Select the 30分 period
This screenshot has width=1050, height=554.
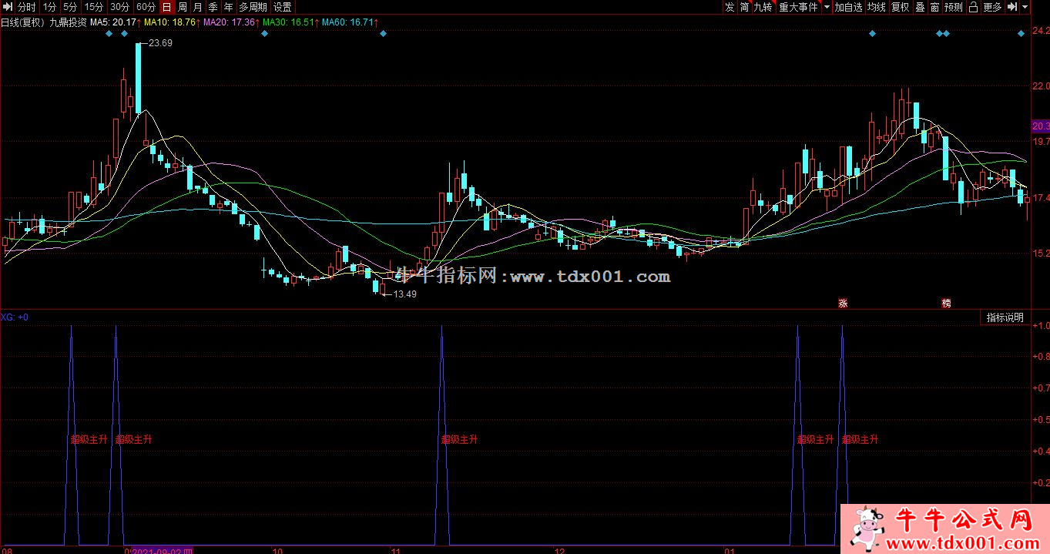click(x=120, y=7)
